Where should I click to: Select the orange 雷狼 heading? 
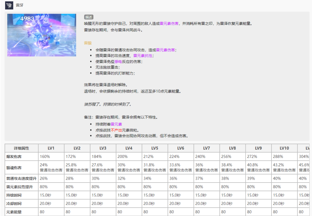(88, 43)
